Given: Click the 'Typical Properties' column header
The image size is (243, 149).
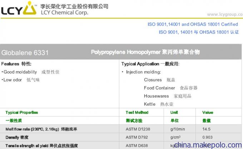Looking at the screenshot, I should coord(22,113).
